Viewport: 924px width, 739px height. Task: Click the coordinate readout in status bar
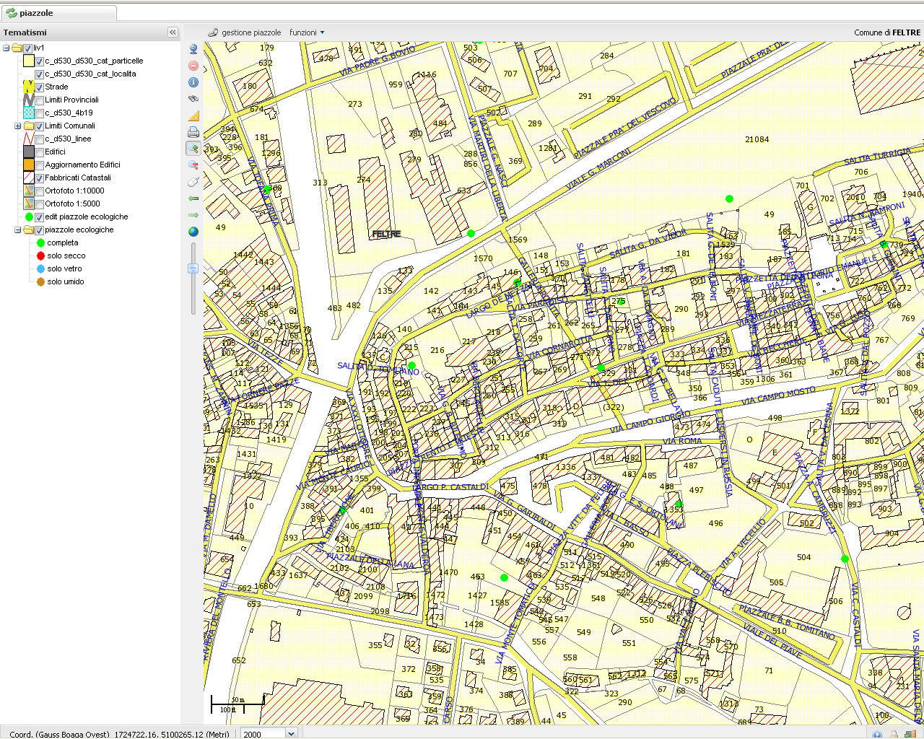119,734
